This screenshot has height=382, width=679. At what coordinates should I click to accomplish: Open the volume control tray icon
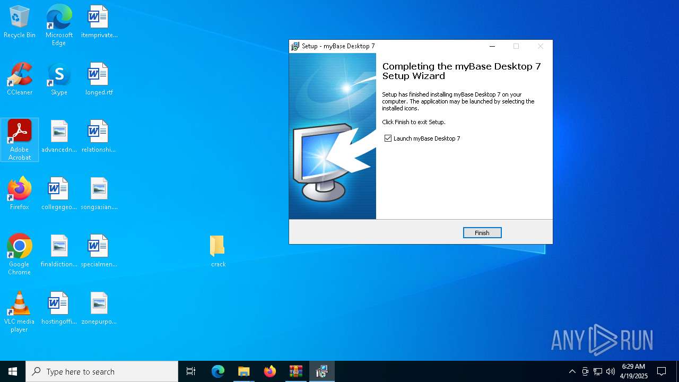point(611,371)
